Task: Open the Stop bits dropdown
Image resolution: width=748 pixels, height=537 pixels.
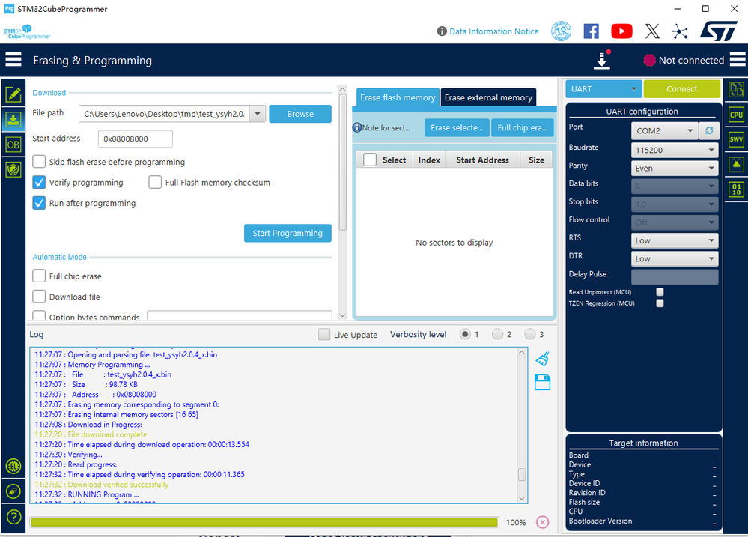Action: 675,204
